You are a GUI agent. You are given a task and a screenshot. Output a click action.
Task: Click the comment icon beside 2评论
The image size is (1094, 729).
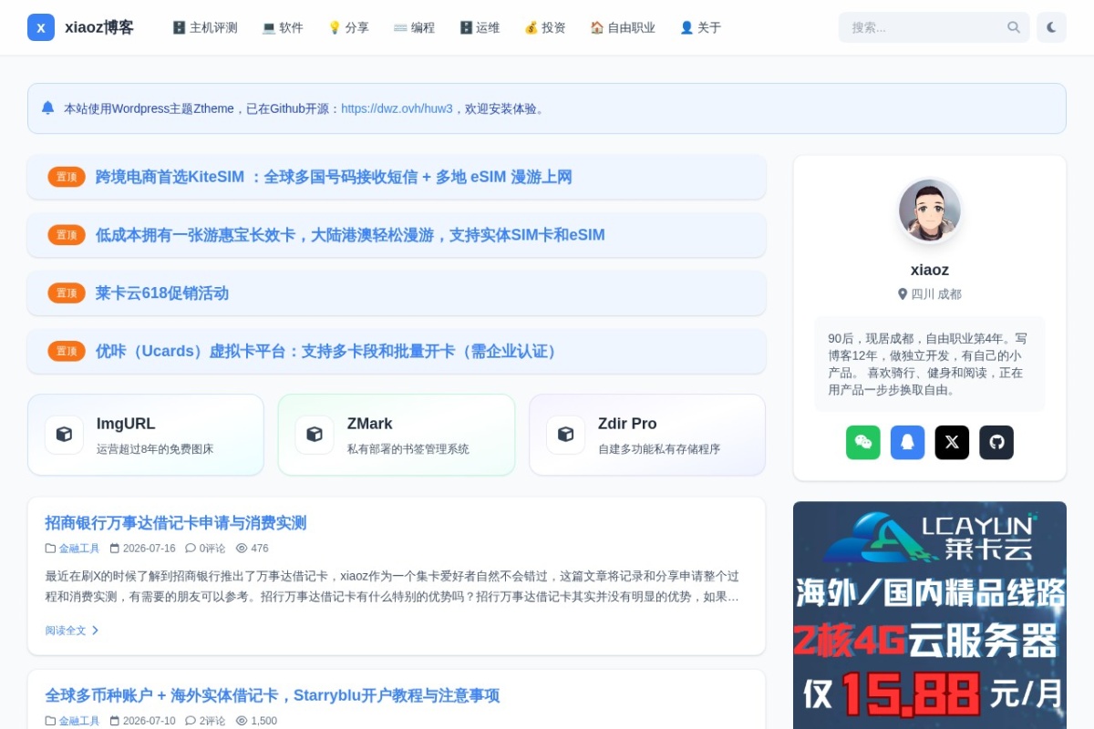coord(191,721)
